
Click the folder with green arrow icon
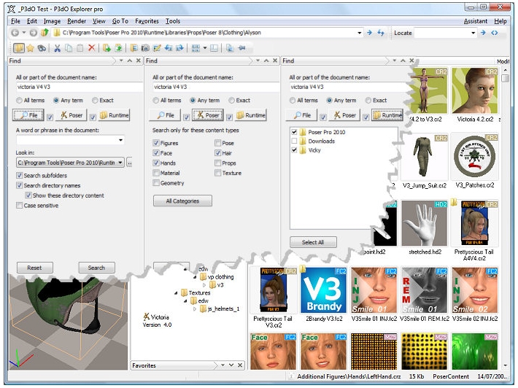click(107, 48)
